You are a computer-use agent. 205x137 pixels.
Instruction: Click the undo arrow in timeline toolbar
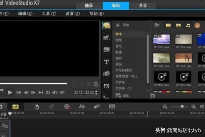coord(37,107)
